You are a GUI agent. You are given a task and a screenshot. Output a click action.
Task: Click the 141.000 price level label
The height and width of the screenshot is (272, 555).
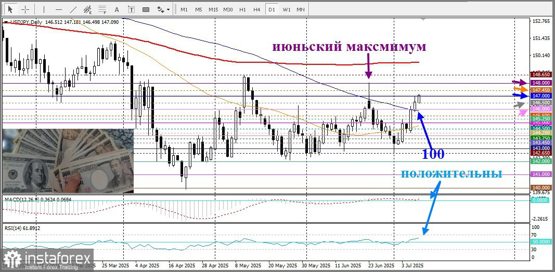(x=541, y=174)
